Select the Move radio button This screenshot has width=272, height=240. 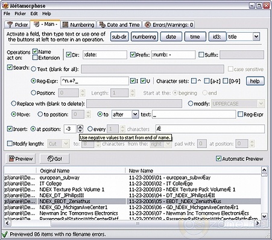click(x=14, y=114)
